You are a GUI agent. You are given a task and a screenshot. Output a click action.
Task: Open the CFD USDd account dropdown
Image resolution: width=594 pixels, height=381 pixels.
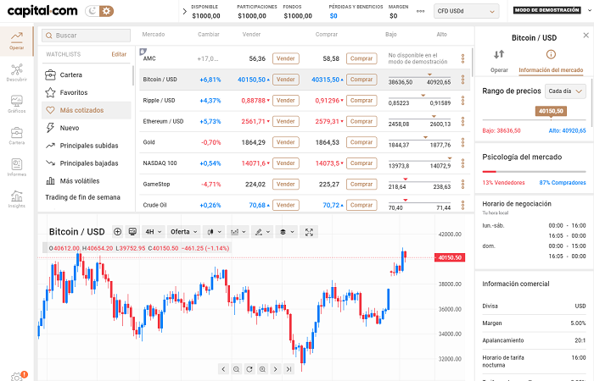click(466, 11)
